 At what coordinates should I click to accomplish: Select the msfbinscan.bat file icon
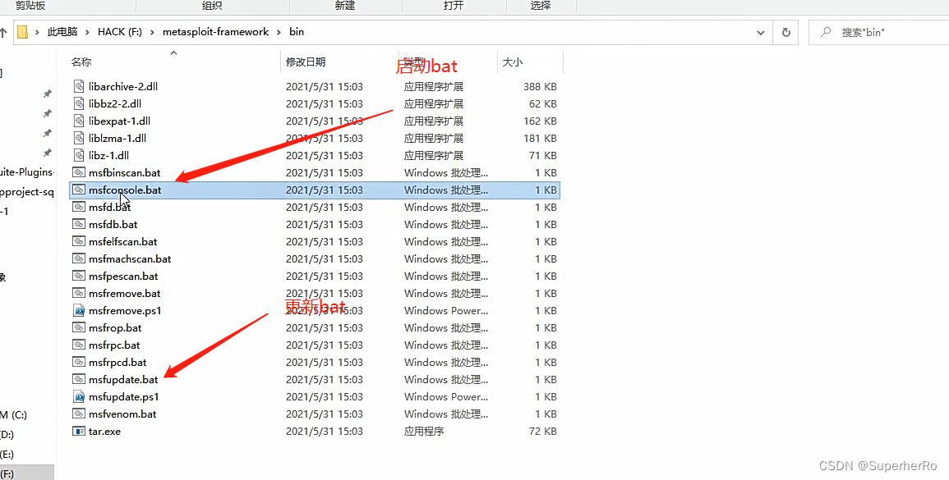point(78,172)
